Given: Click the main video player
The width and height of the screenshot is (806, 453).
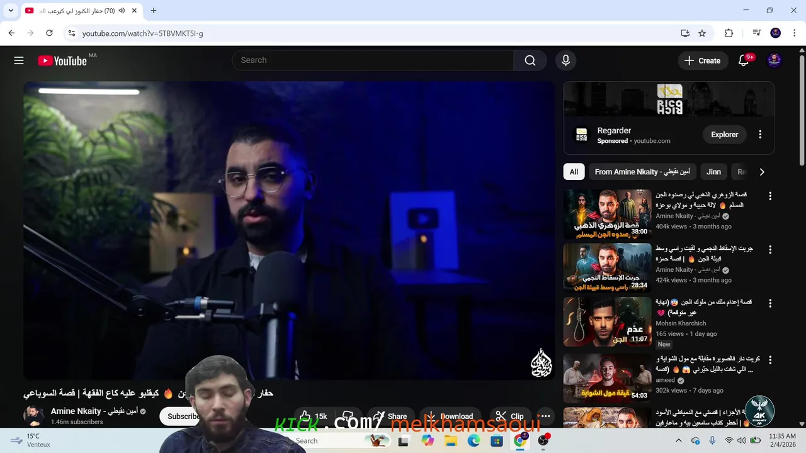Looking at the screenshot, I should (x=289, y=230).
